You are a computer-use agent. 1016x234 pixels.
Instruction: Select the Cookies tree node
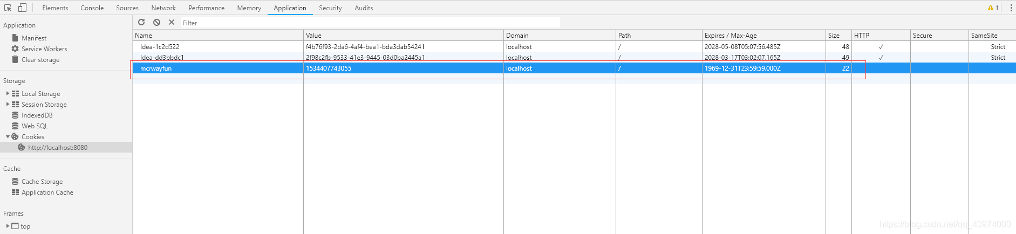click(33, 136)
